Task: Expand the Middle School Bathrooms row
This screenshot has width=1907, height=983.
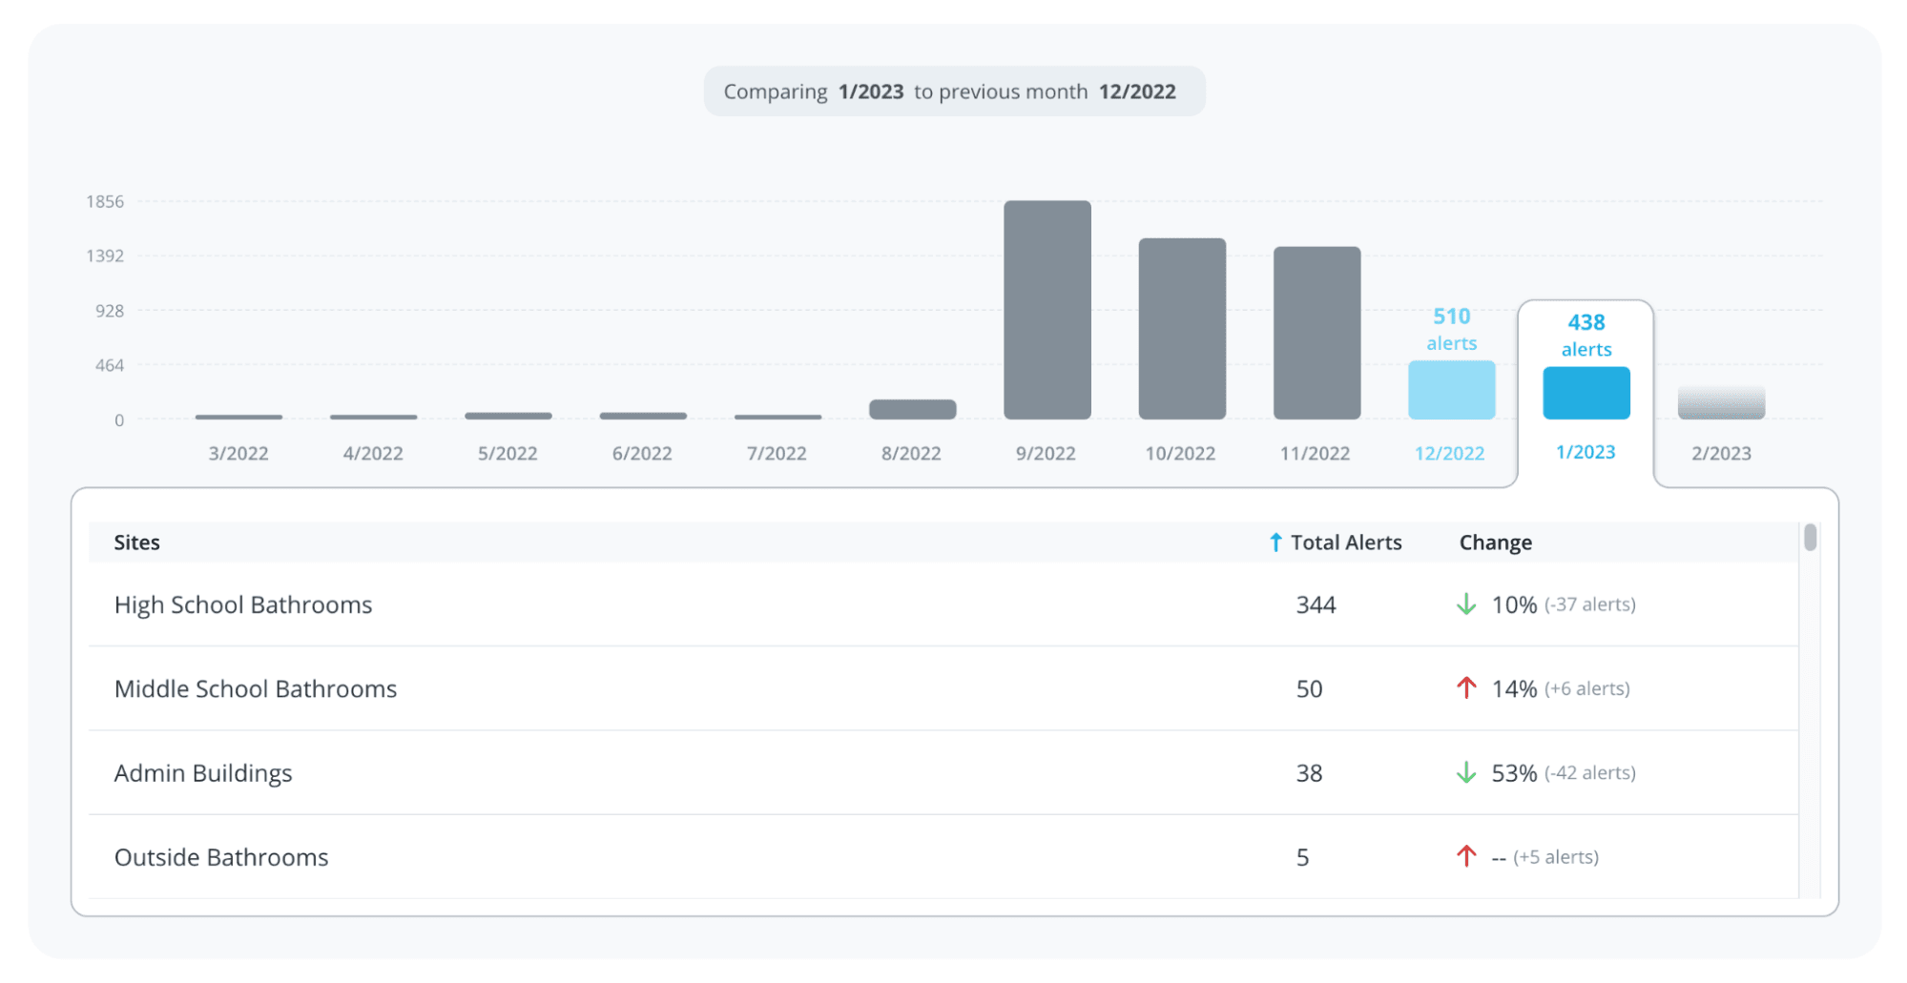Action: point(255,688)
